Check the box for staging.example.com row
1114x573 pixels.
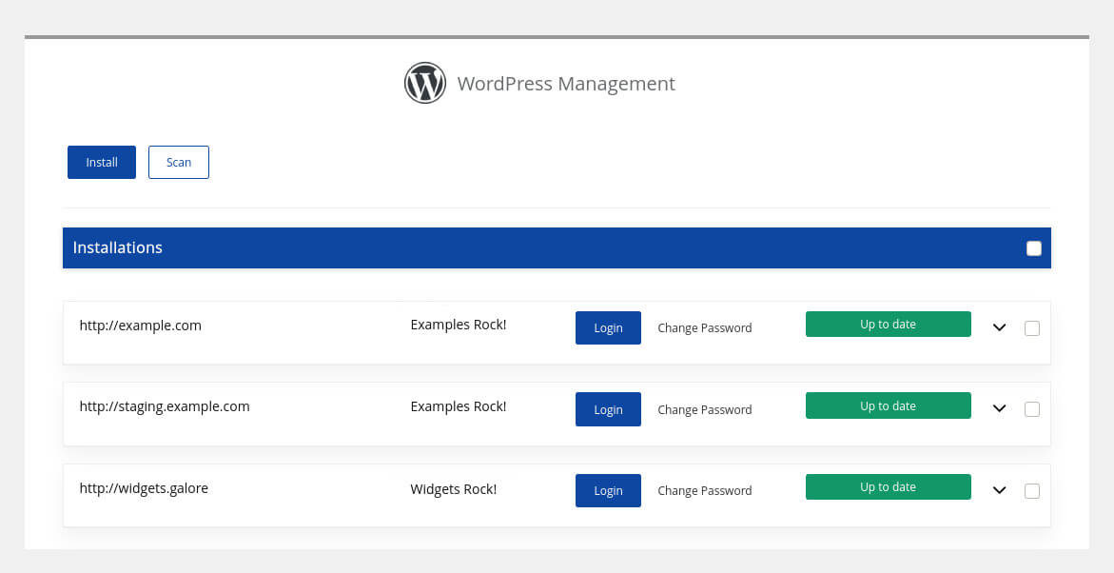(x=1032, y=409)
